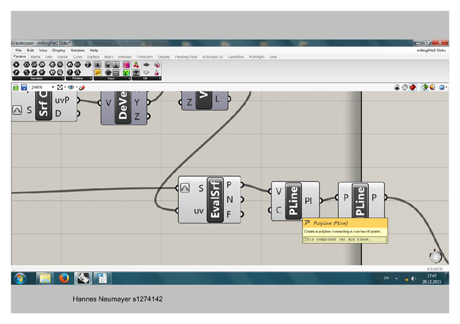Add the yellow Panel input component
Image resolution: width=460 pixels, height=324 pixels.
98,72
